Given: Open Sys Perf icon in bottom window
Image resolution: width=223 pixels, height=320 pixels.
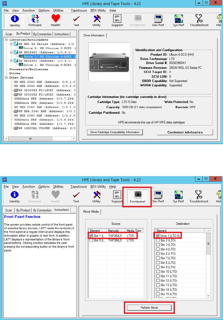Looking at the screenshot, I should click(x=178, y=197).
